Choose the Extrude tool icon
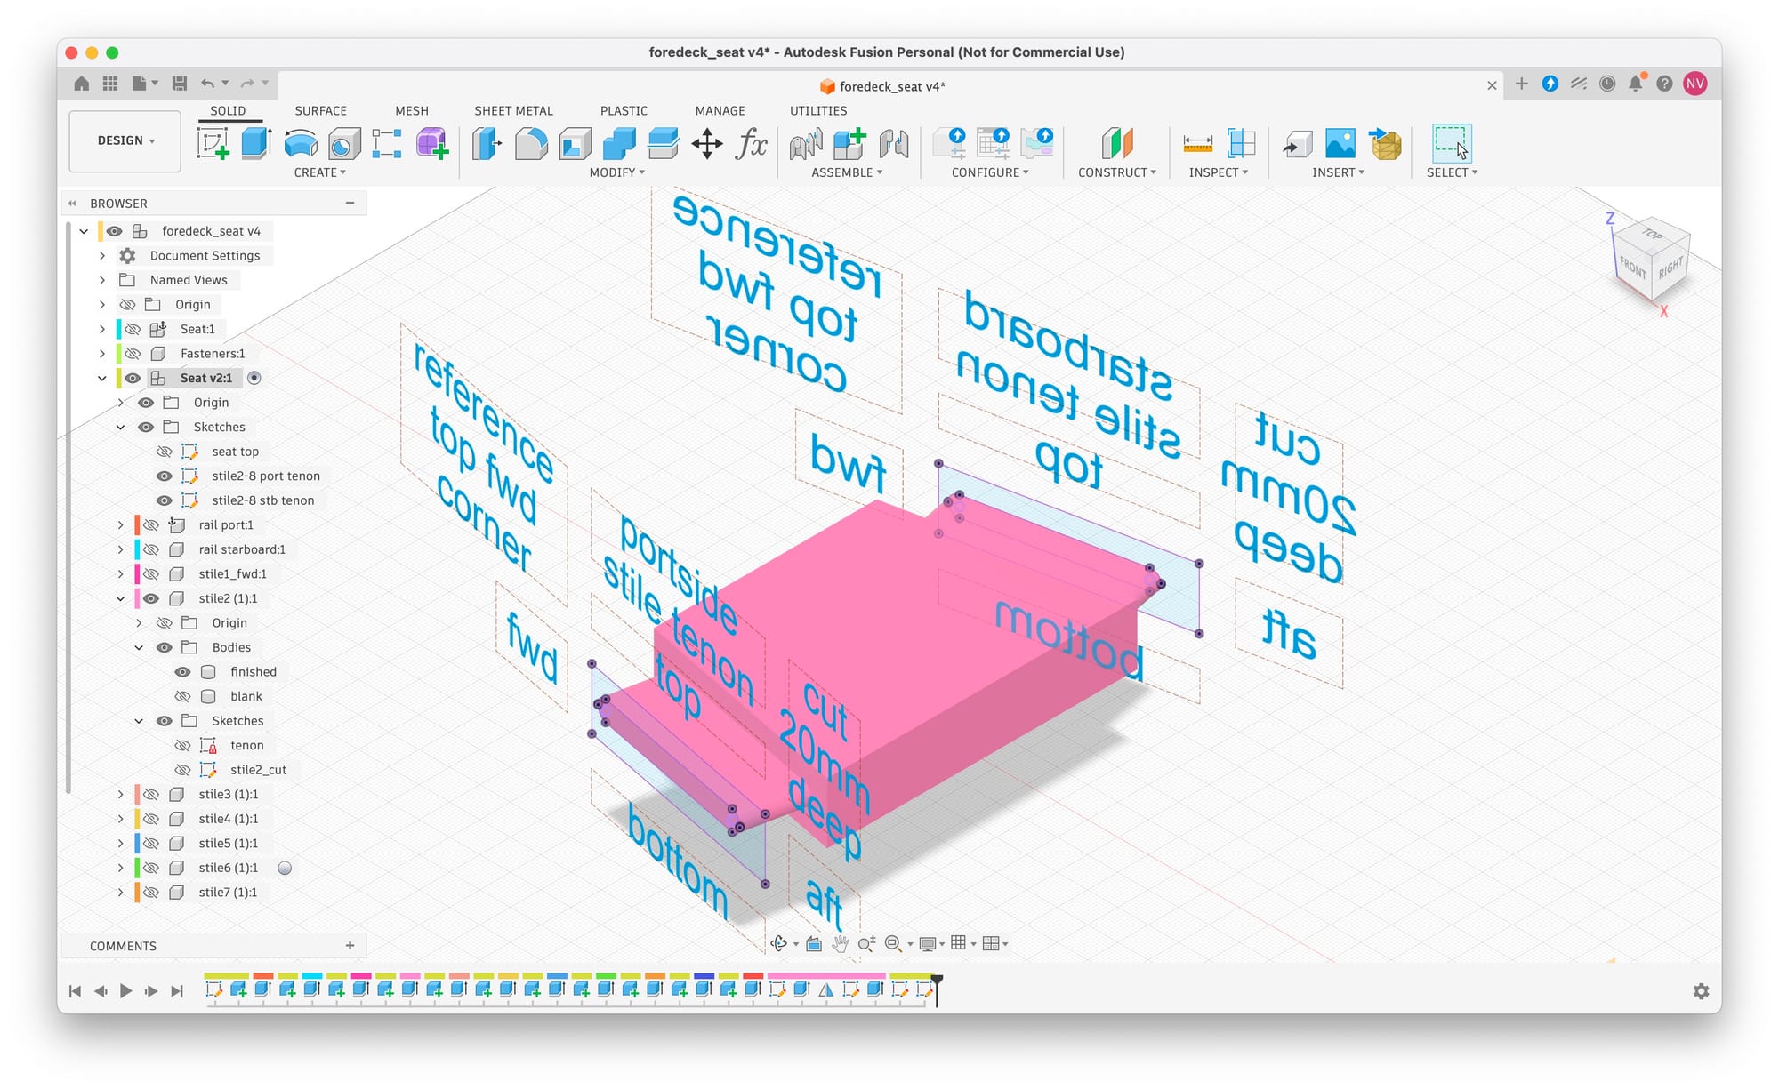1779x1089 pixels. point(256,143)
